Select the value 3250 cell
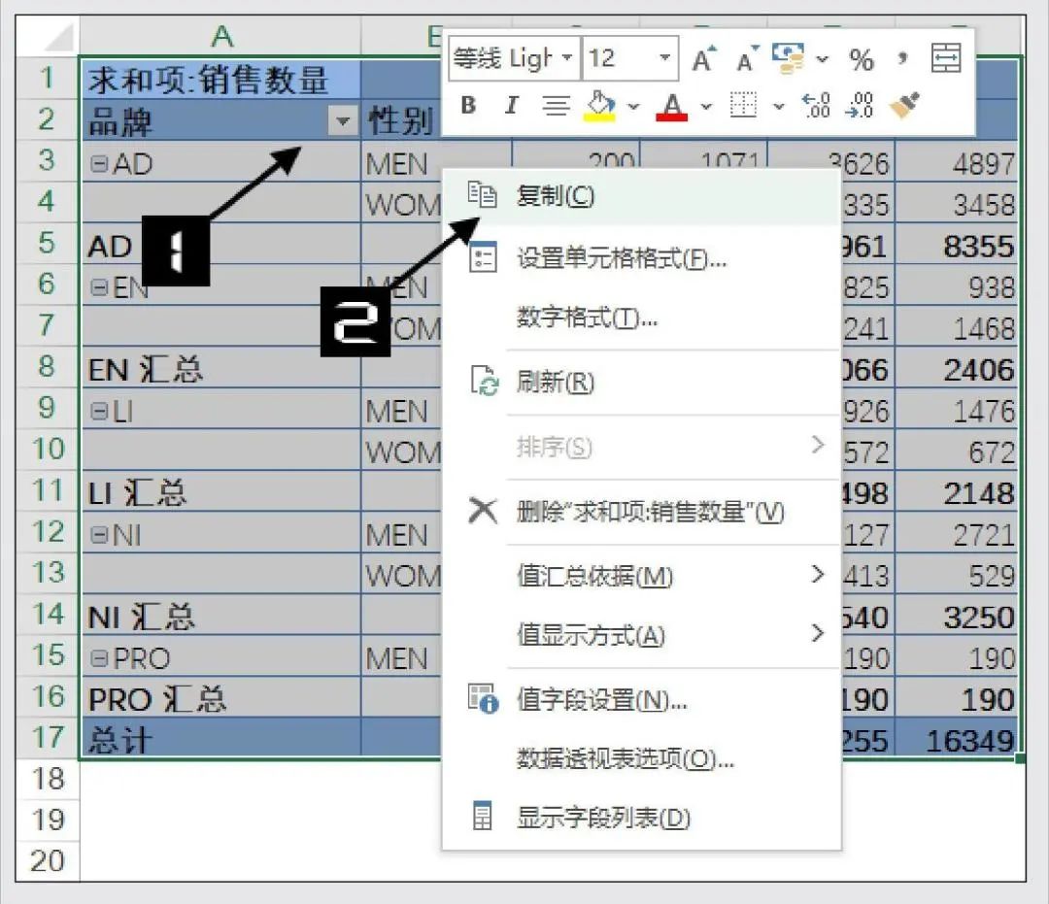The width and height of the screenshot is (1049, 904). pyautogui.click(x=957, y=617)
